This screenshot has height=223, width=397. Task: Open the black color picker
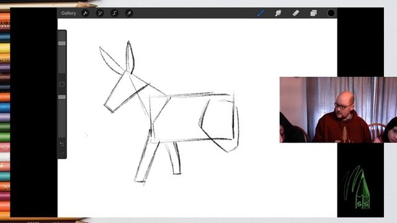331,13
